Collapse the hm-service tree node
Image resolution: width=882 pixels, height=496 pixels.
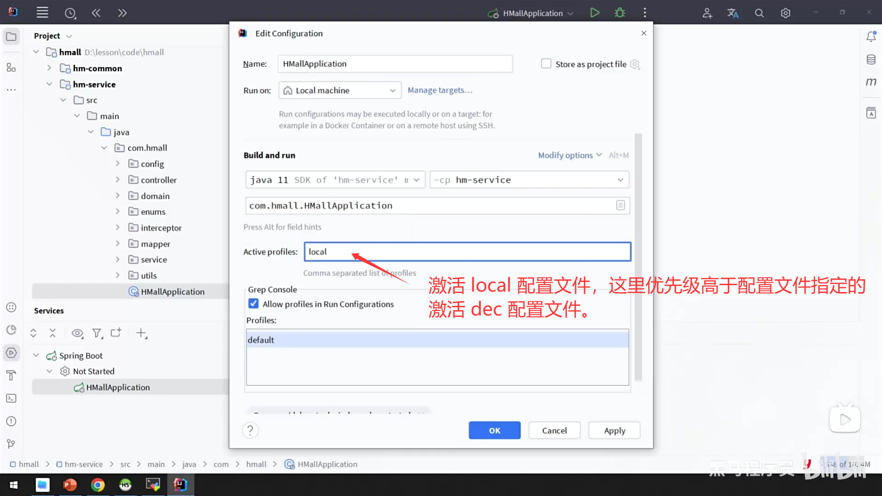tap(50, 84)
